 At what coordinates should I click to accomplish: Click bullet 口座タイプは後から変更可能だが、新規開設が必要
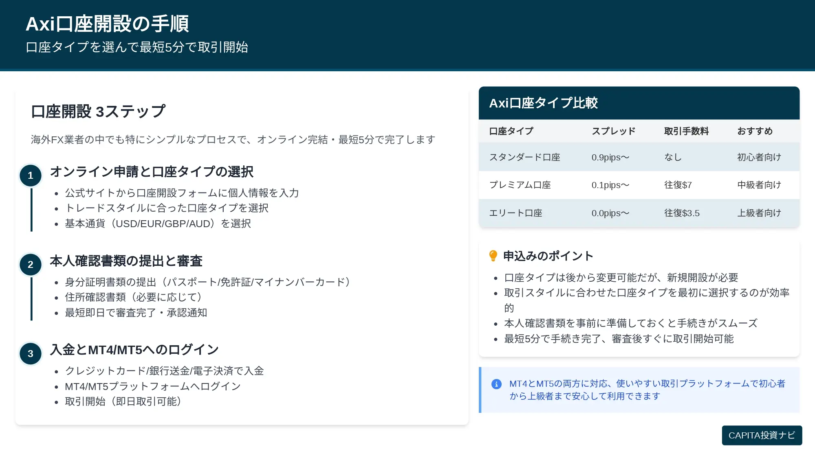(621, 278)
